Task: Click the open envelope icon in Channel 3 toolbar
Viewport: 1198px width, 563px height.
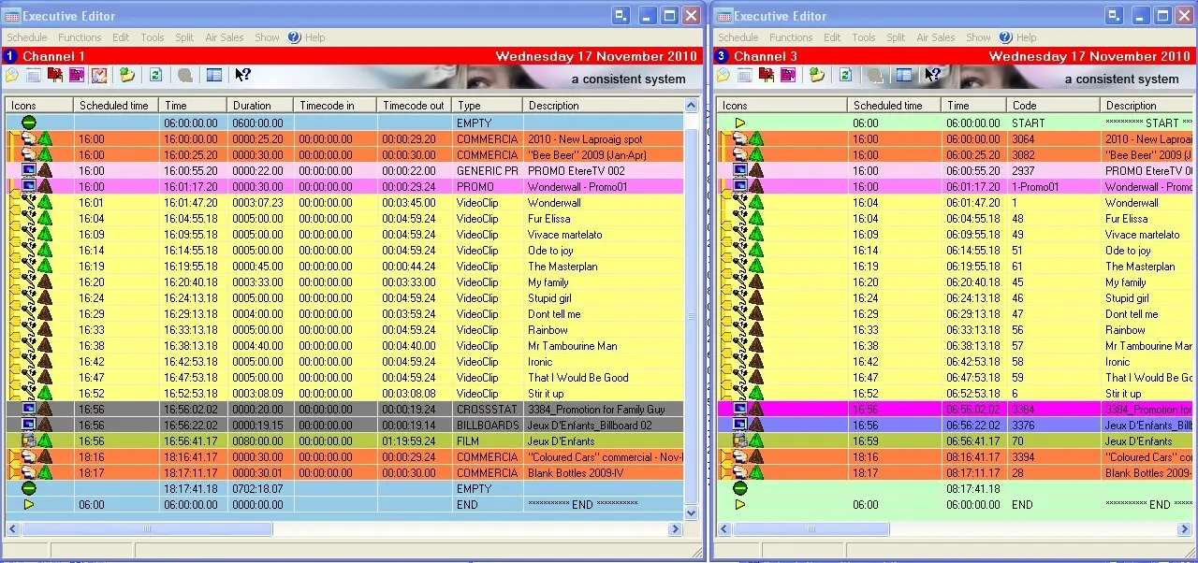Action: tap(723, 76)
